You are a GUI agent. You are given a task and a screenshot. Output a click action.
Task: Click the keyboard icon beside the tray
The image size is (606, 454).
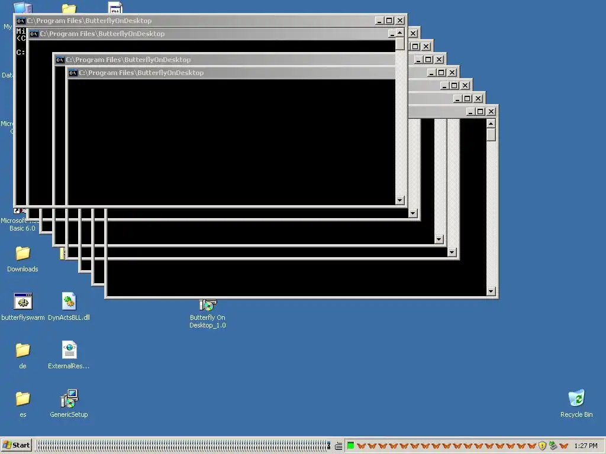tap(339, 446)
